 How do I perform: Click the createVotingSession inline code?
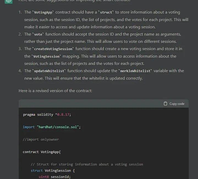[x=53, y=49]
